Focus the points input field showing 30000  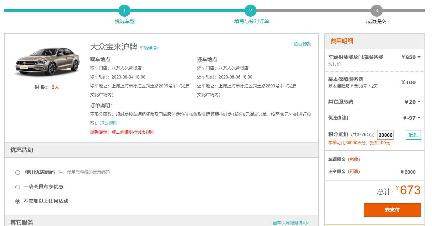point(385,135)
